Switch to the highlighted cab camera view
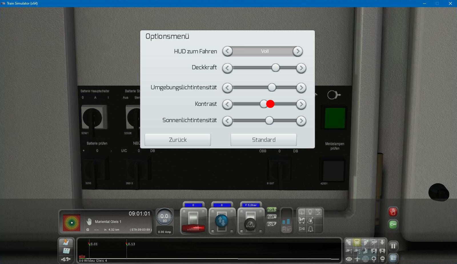457x264 pixels. [x=357, y=242]
